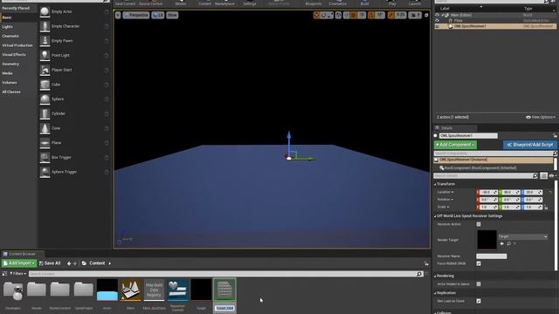This screenshot has width=559, height=314.
Task: Collapse the Replication section
Action: click(435, 293)
